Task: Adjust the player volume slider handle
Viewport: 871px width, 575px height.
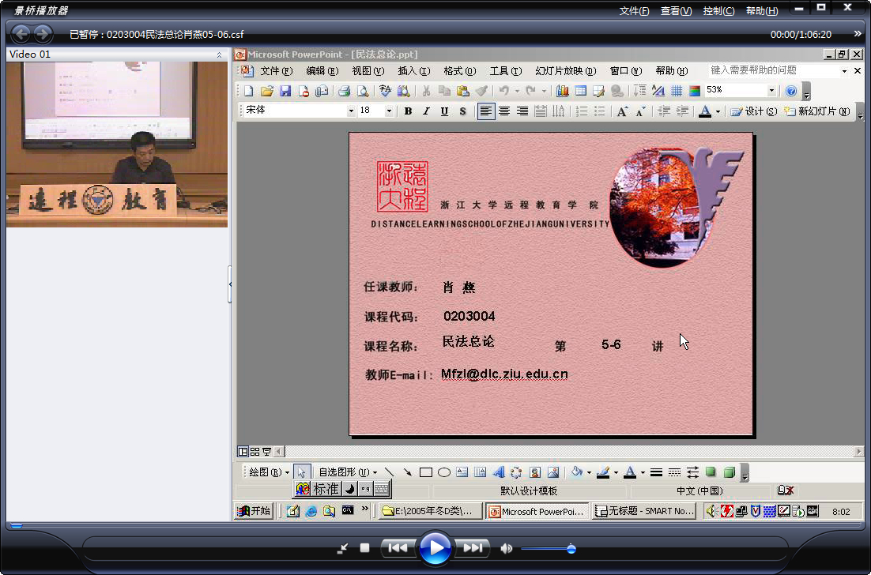Action: [571, 549]
